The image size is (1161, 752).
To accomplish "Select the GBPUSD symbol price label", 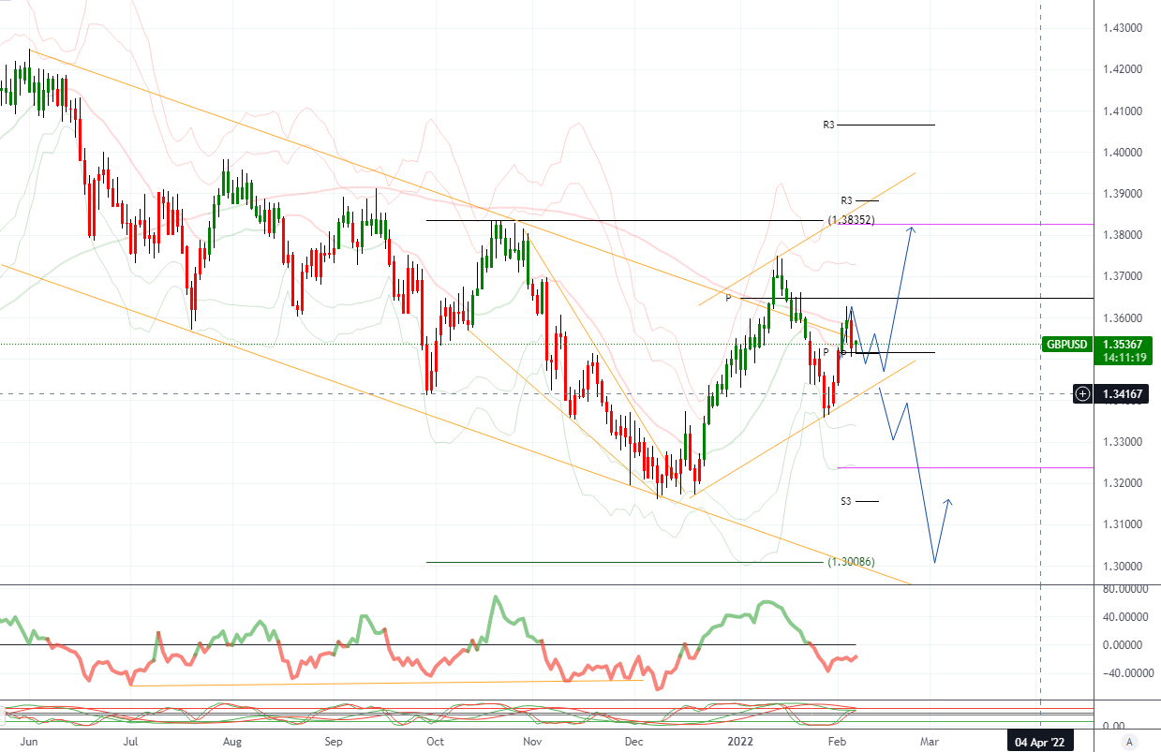I will click(x=1067, y=345).
